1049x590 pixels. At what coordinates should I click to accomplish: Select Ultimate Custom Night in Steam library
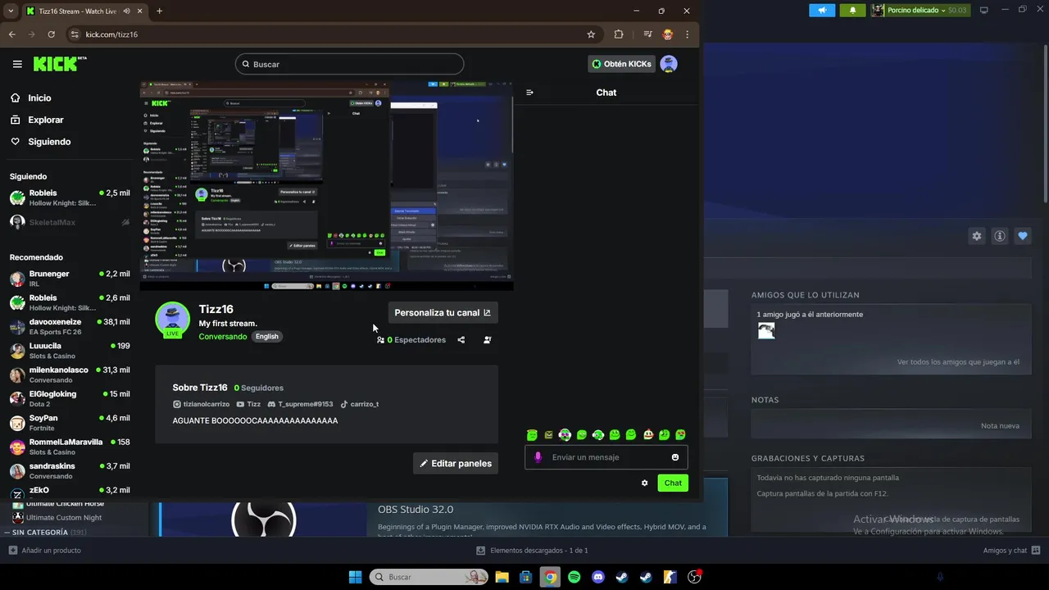(57, 518)
